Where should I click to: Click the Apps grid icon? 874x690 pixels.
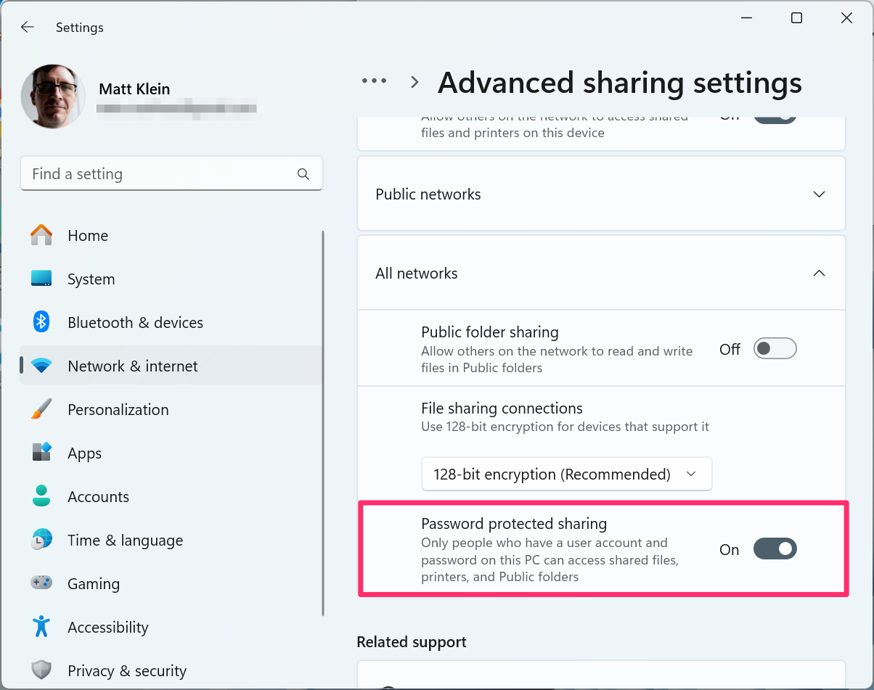coord(41,453)
